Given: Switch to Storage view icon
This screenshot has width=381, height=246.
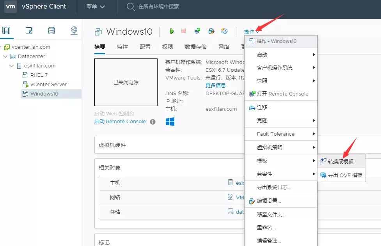Looking at the screenshot, I should [51, 31].
